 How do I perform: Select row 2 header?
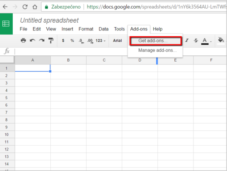pos(7,76)
